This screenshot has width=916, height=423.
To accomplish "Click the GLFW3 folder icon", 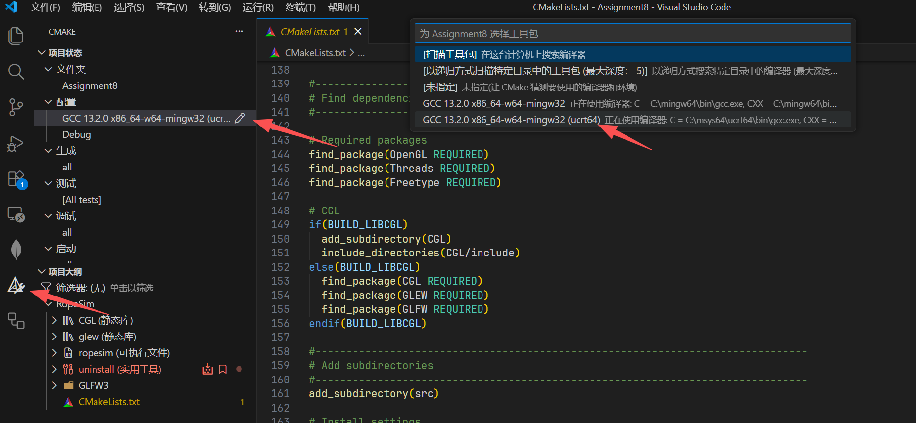I will [x=68, y=385].
